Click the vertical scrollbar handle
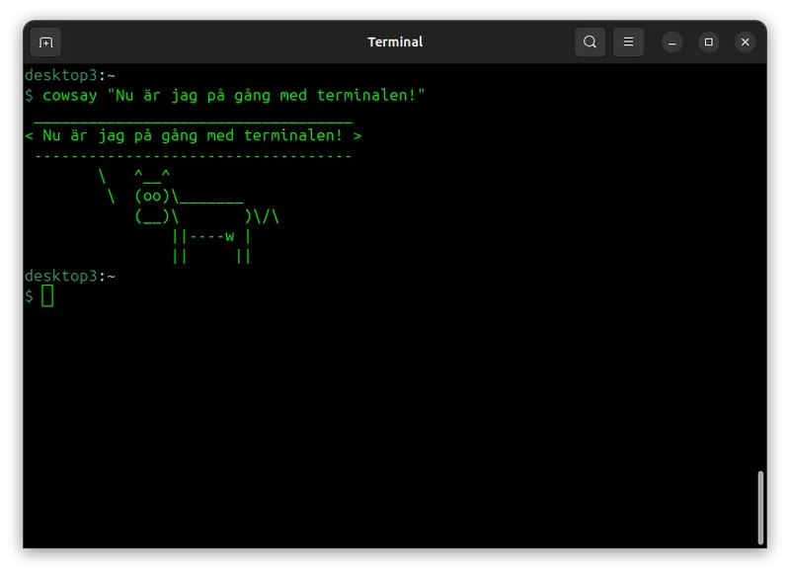790x574 pixels. click(760, 507)
